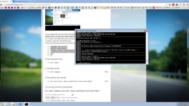Click the red extension icon in browser toolbar

pos(173,5)
